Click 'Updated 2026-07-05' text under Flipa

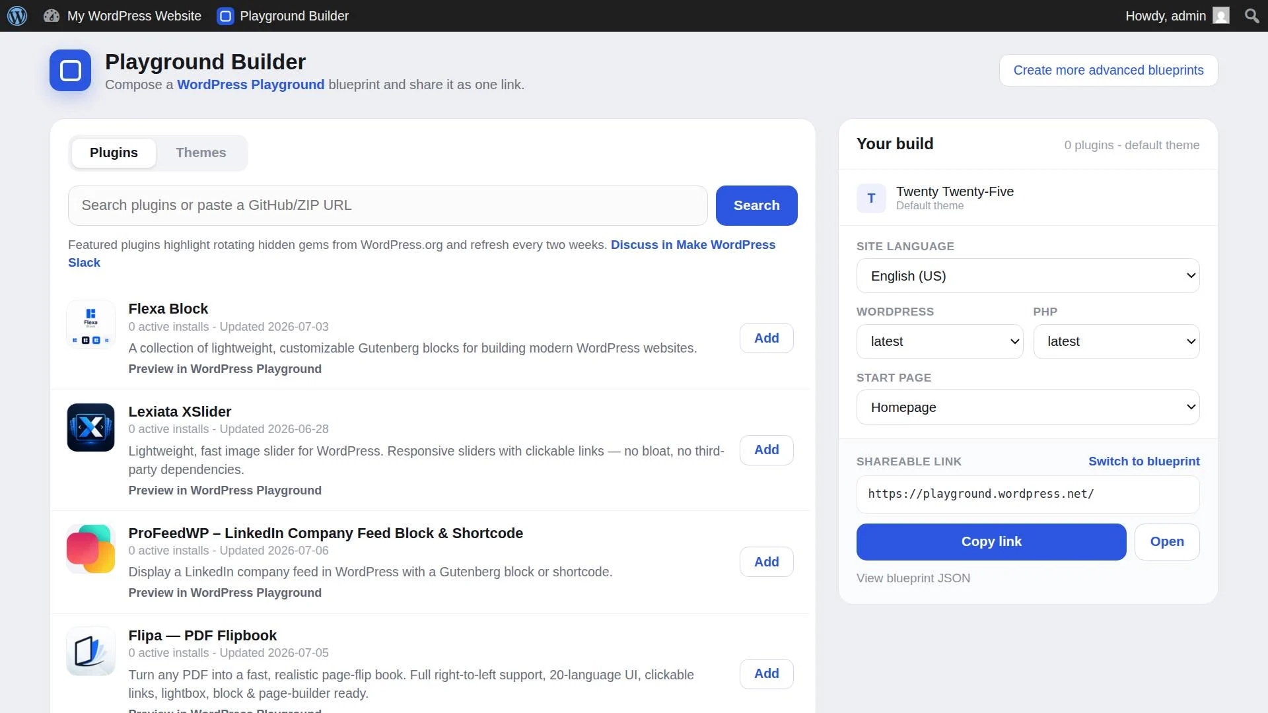tap(274, 653)
